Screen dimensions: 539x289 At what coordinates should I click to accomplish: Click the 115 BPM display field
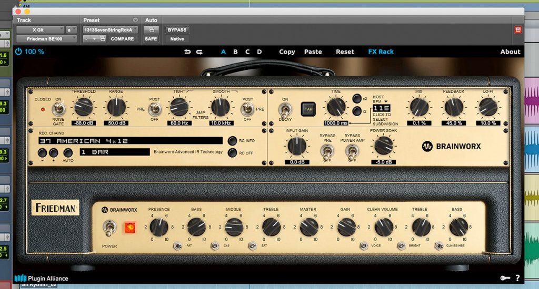pyautogui.click(x=381, y=108)
